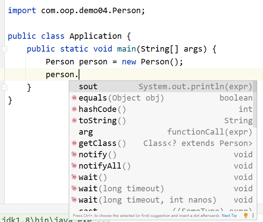
Task: Pick notify() from the list
Action: pos(161,154)
